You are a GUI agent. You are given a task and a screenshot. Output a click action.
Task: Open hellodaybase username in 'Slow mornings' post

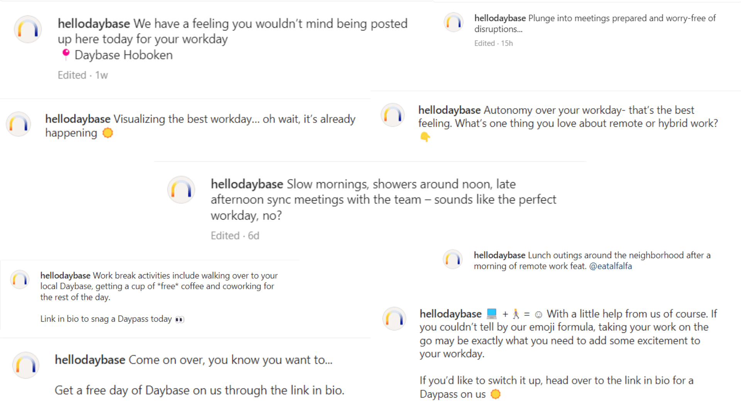(247, 184)
